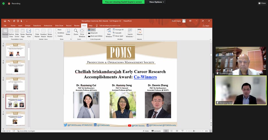268x140 pixels.
Task: Select Color view mode
Action: [x=91, y=29]
